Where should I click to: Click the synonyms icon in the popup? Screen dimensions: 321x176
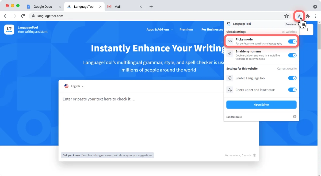(230, 53)
